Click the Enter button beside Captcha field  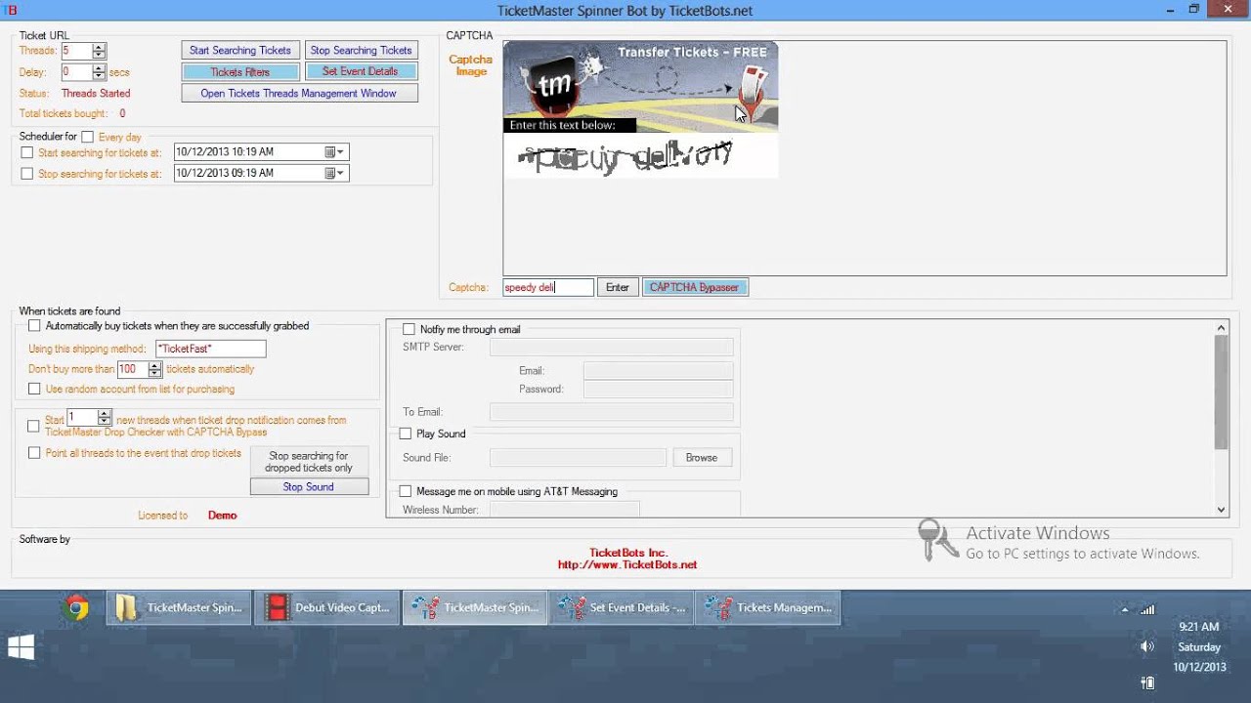(618, 287)
